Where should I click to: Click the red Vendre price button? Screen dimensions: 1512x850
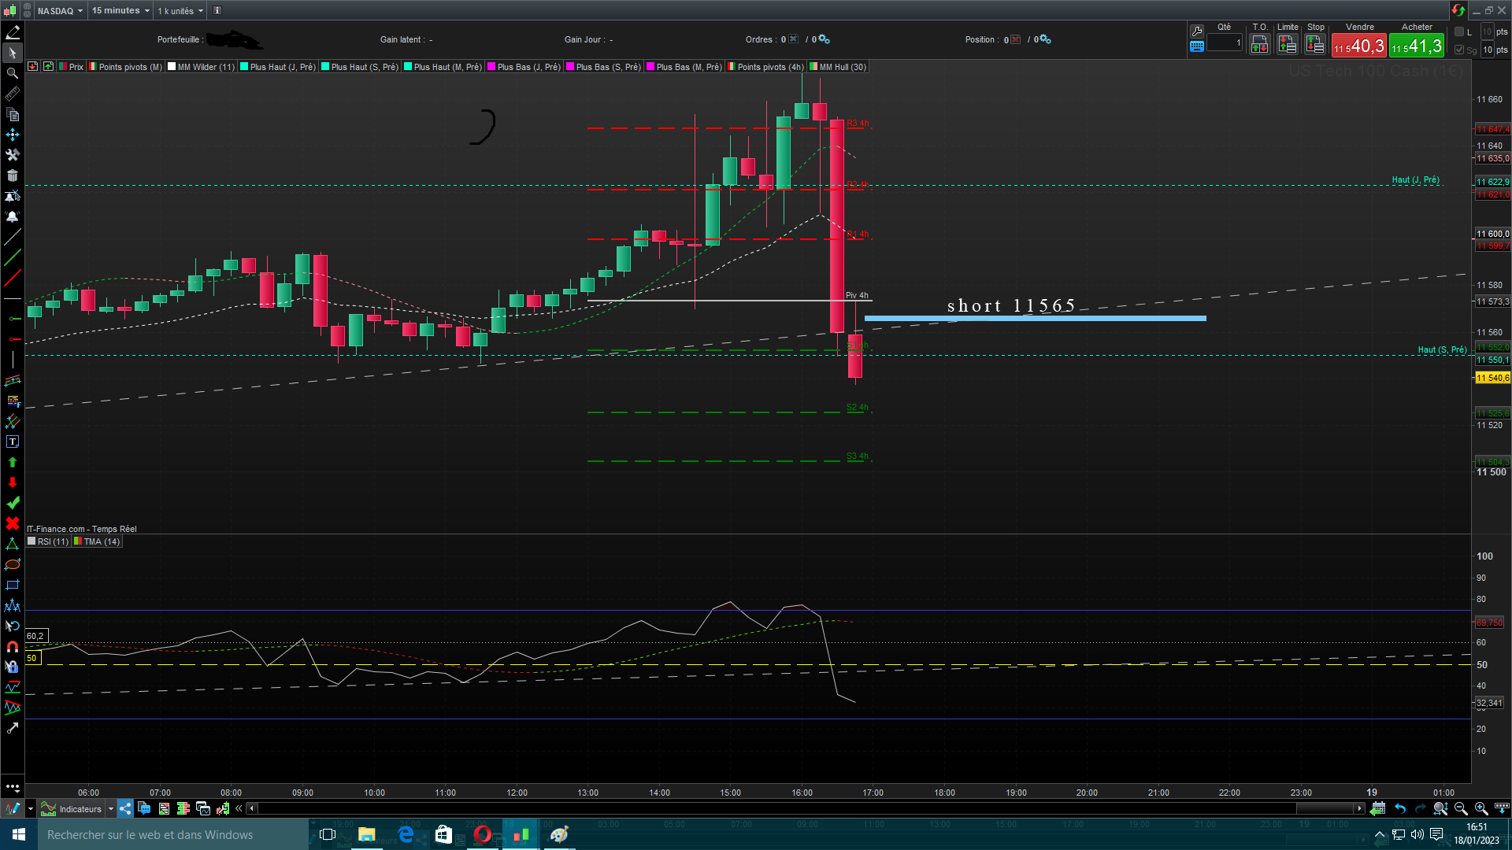coord(1358,46)
